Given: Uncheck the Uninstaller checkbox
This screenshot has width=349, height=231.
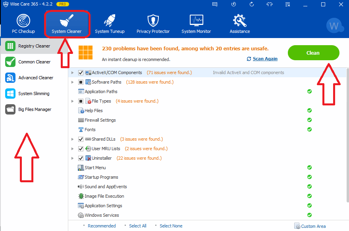Looking at the screenshot, I should (81, 158).
